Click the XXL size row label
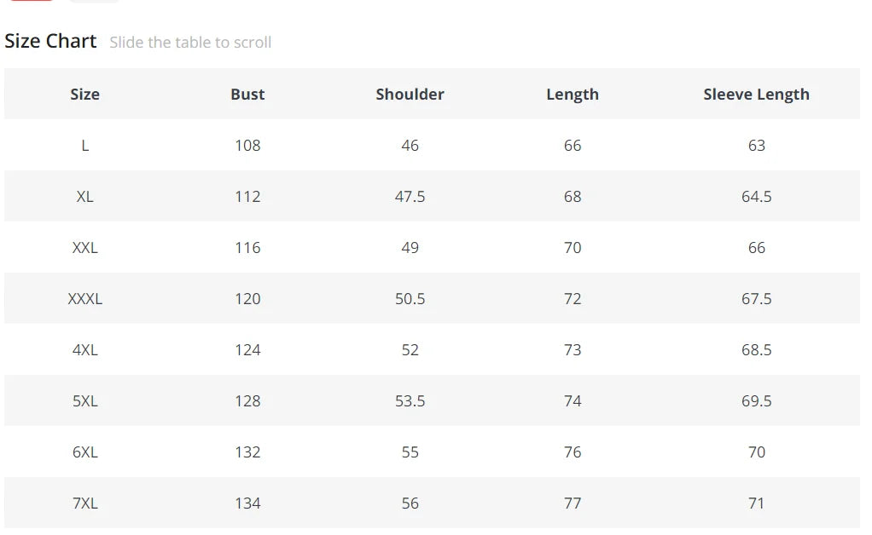 coord(84,248)
